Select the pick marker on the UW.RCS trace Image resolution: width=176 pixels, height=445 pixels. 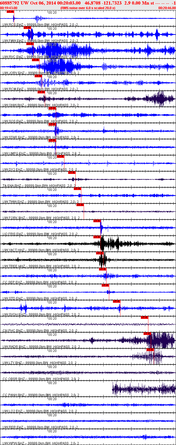(x=10, y=12)
